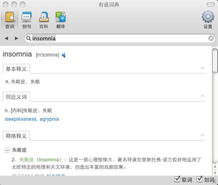Viewport: 218px width, 185px height.
Task: Click the text n. [内科]失眠症, 失眠
Action: point(28,111)
